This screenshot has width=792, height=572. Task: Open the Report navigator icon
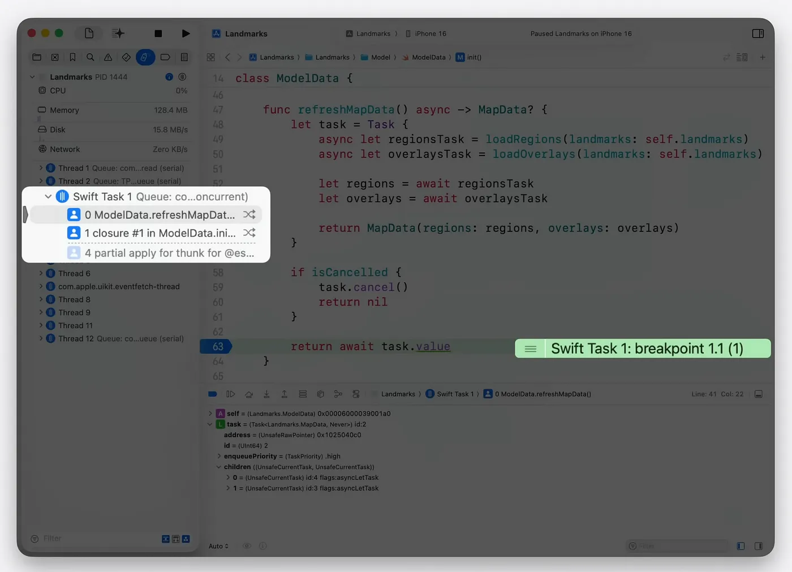(184, 57)
